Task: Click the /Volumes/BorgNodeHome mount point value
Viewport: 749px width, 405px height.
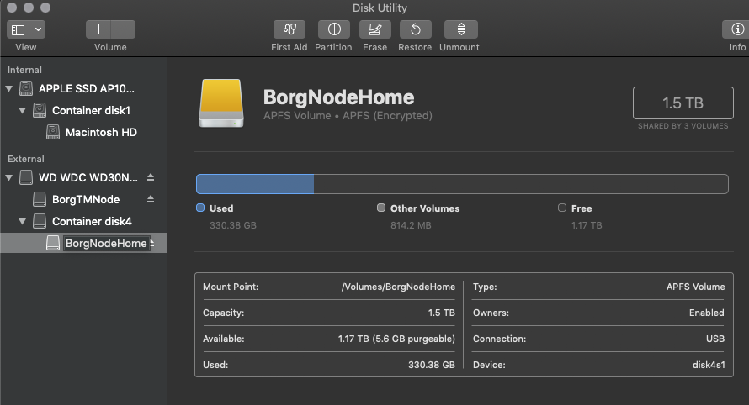Action: click(x=398, y=287)
